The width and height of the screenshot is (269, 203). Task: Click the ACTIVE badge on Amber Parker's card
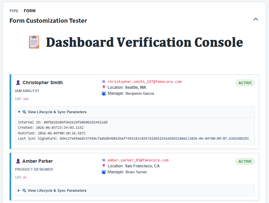245,161
